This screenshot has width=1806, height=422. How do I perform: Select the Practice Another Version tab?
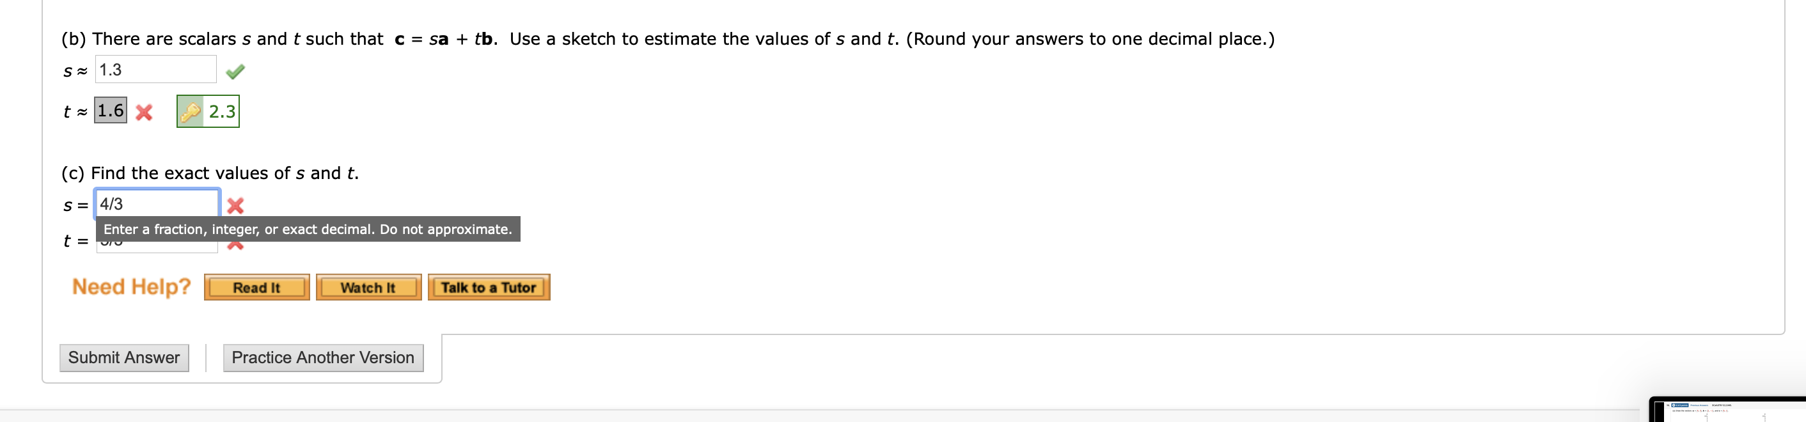[x=322, y=357]
